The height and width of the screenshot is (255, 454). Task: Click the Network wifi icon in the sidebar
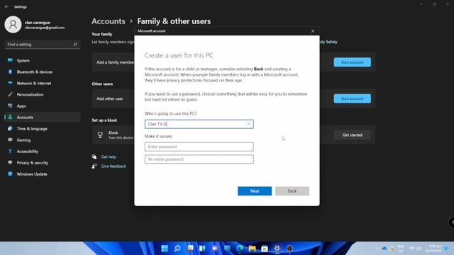10,83
